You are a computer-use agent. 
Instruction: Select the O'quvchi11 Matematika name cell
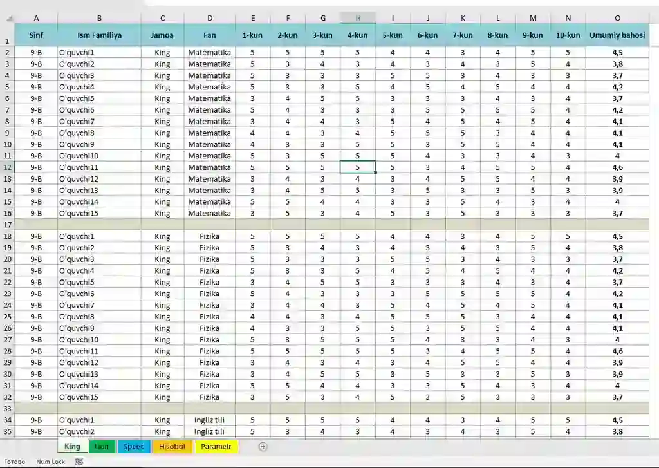click(99, 167)
